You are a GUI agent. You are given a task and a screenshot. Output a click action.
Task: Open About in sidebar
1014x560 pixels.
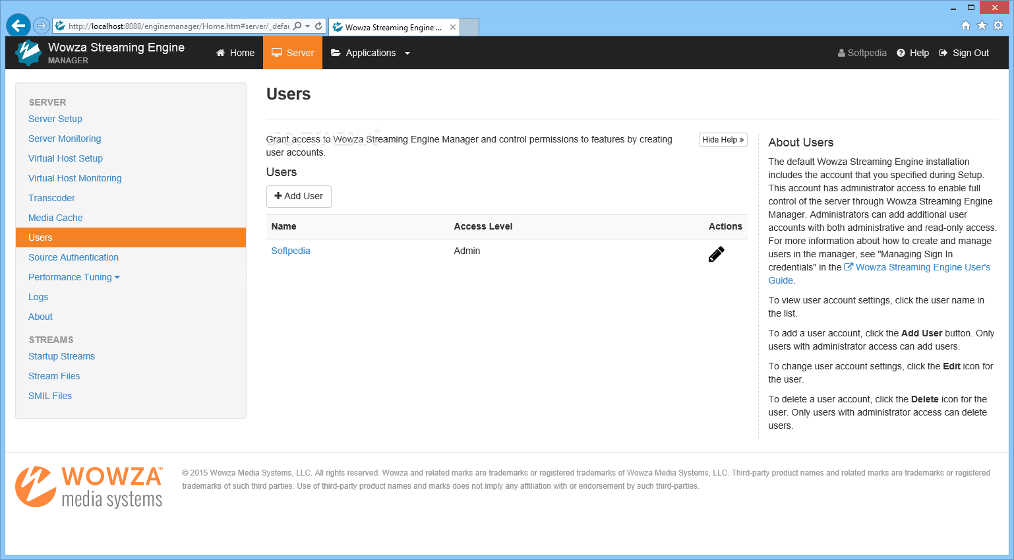tap(40, 317)
